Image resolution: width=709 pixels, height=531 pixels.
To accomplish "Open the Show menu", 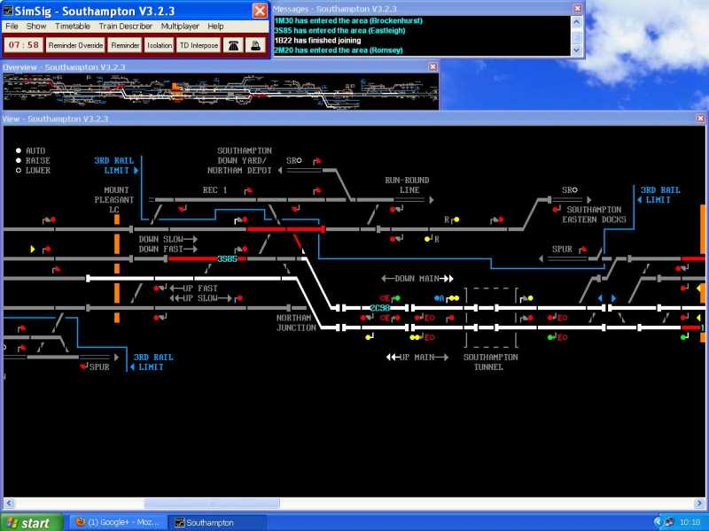I will pyautogui.click(x=36, y=27).
